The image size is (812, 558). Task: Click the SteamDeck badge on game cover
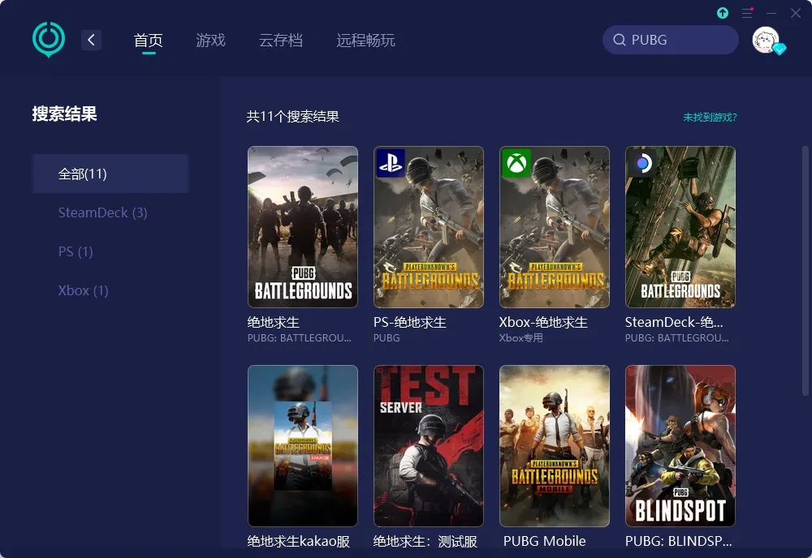642,163
